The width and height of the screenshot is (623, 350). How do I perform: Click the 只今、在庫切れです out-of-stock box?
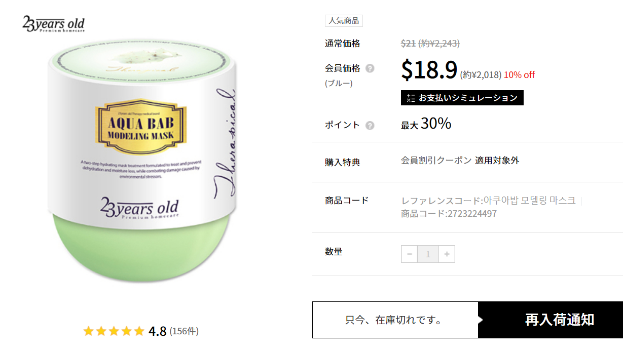(395, 320)
